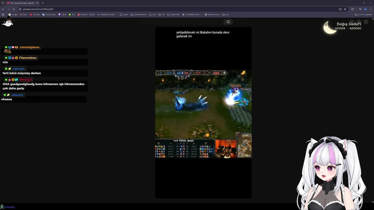Open the Galaktik bir sosyal bookmark
The height and width of the screenshot is (210, 374).
click(x=107, y=14)
